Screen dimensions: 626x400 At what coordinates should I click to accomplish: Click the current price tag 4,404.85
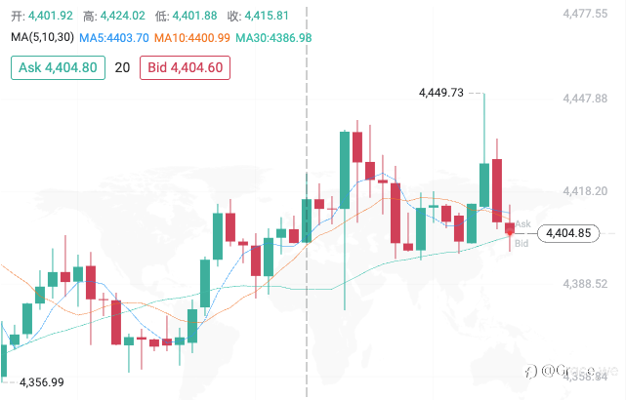568,233
